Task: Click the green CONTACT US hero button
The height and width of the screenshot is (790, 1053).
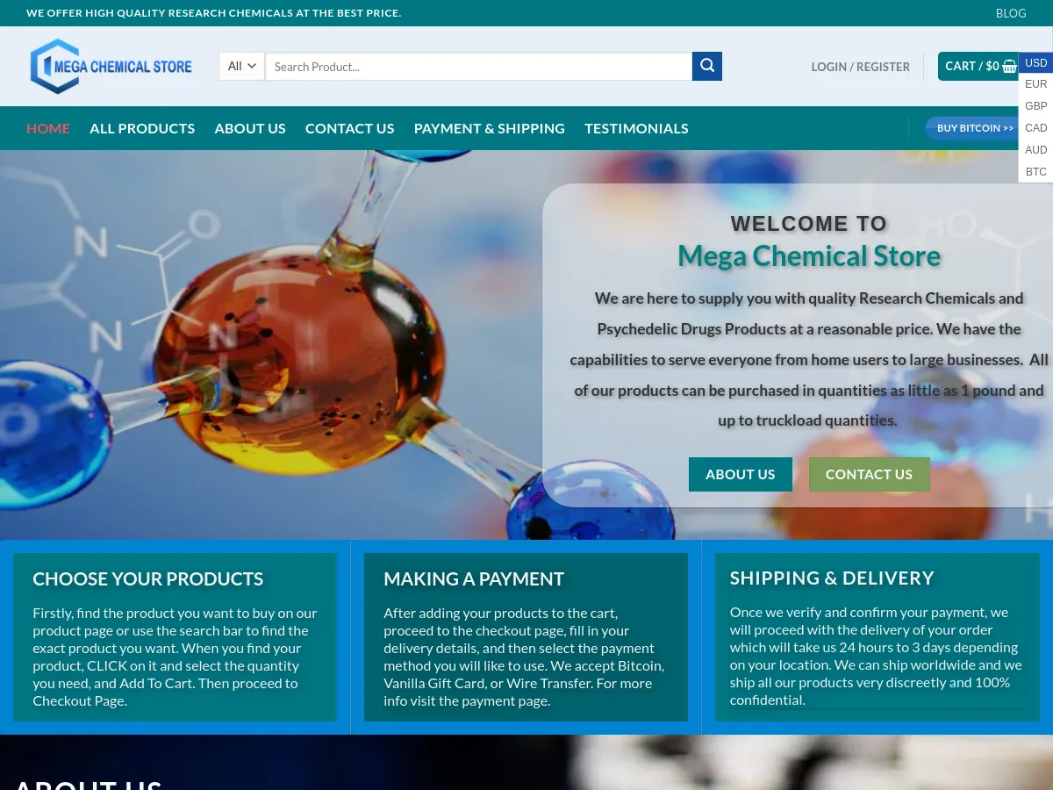Action: [869, 474]
